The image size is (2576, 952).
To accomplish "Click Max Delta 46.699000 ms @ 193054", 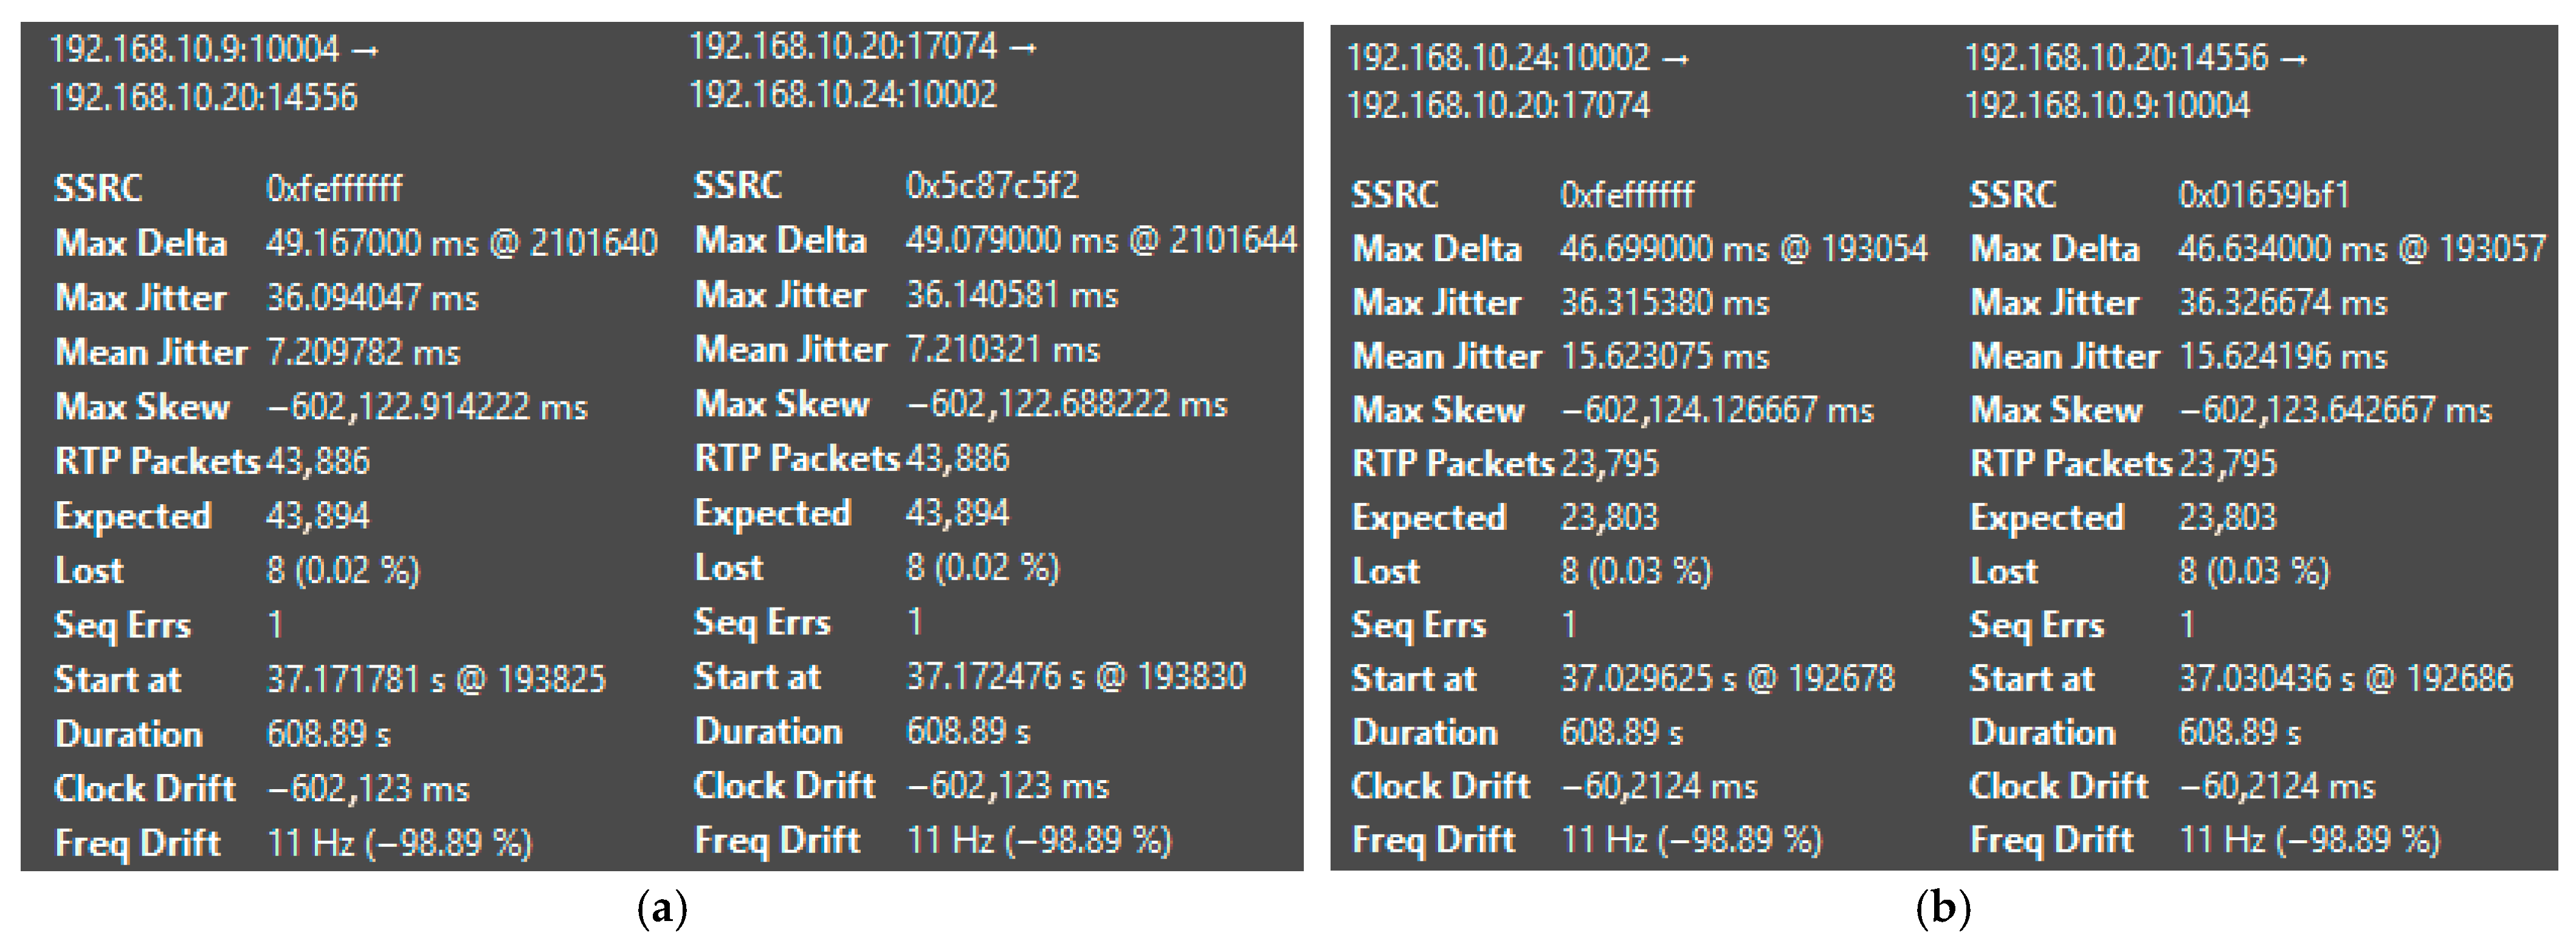I will click(1743, 248).
